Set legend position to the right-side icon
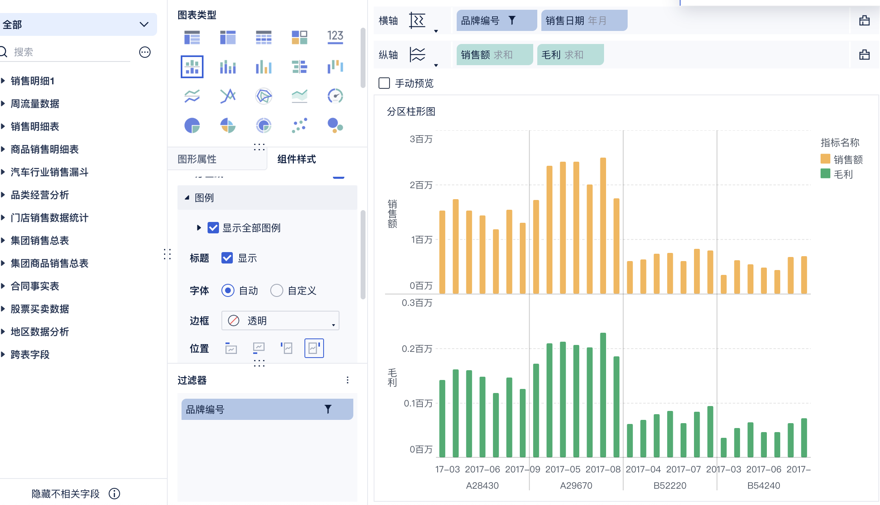 coord(314,348)
